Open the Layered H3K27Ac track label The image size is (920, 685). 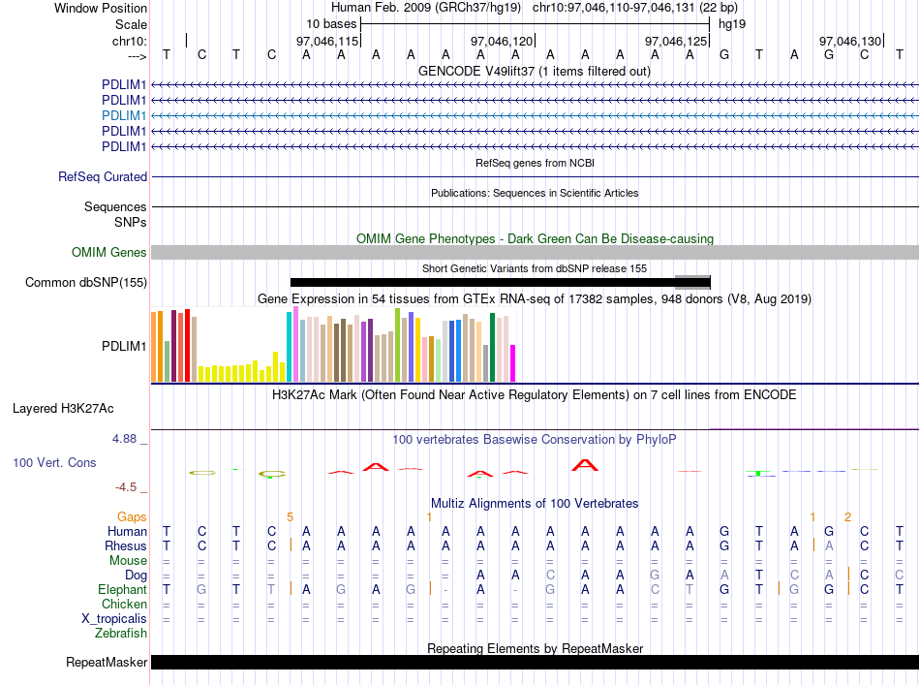63,409
